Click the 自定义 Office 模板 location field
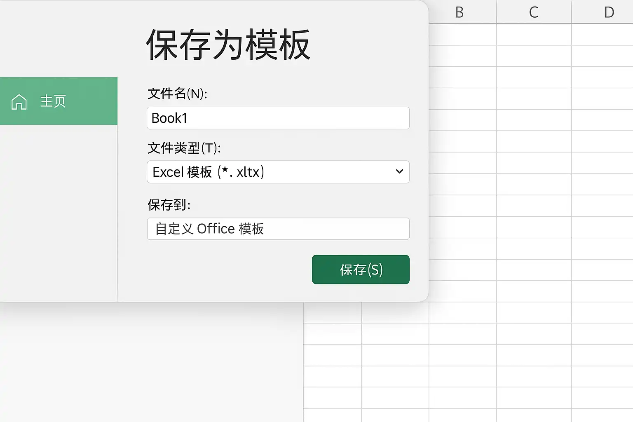 point(278,229)
